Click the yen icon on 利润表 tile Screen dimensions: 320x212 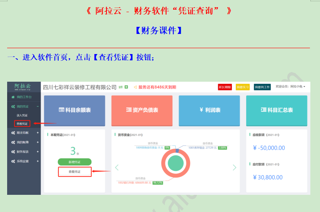point(201,110)
